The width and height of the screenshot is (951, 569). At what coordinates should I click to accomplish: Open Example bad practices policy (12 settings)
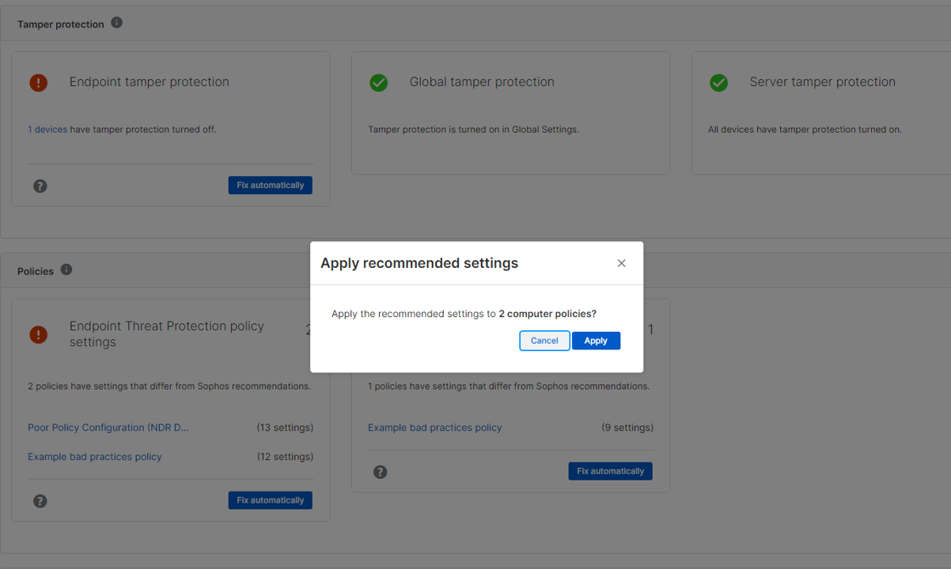tap(95, 457)
